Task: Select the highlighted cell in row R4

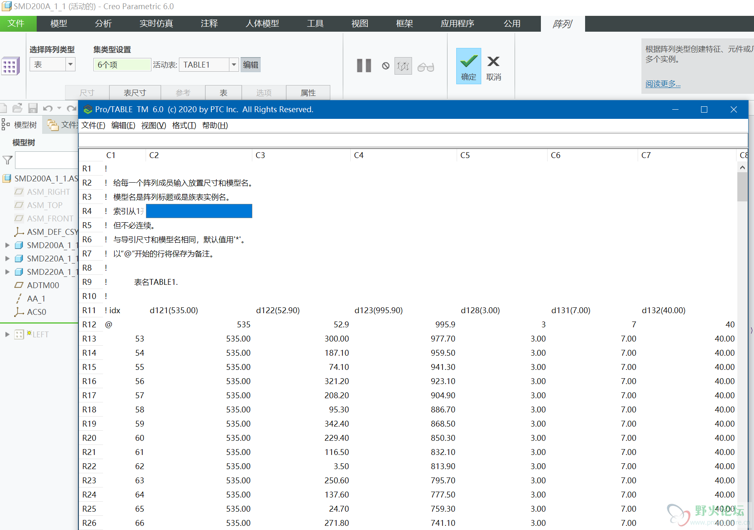Action: [x=199, y=211]
